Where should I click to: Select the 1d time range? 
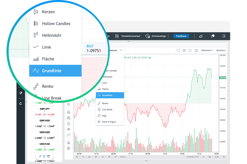pos(115,157)
